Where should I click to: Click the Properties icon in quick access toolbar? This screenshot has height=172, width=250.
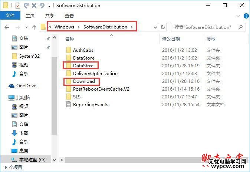click(x=18, y=6)
